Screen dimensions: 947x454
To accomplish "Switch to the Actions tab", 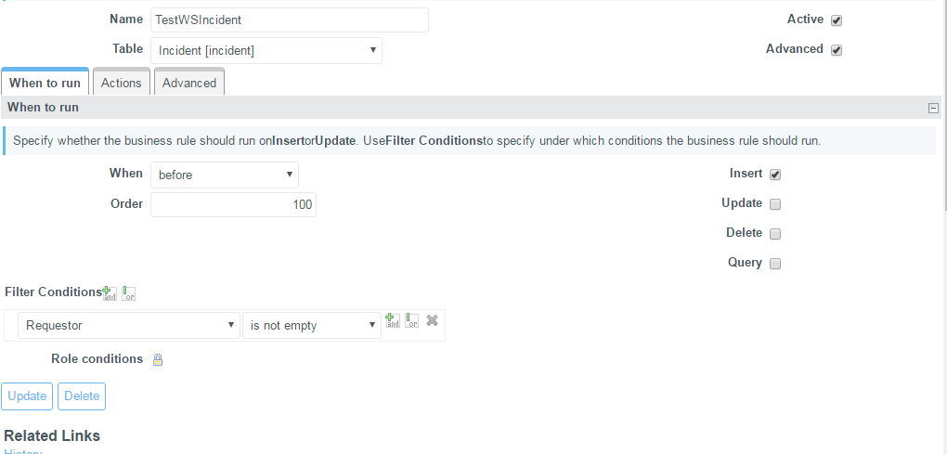I will [x=122, y=83].
